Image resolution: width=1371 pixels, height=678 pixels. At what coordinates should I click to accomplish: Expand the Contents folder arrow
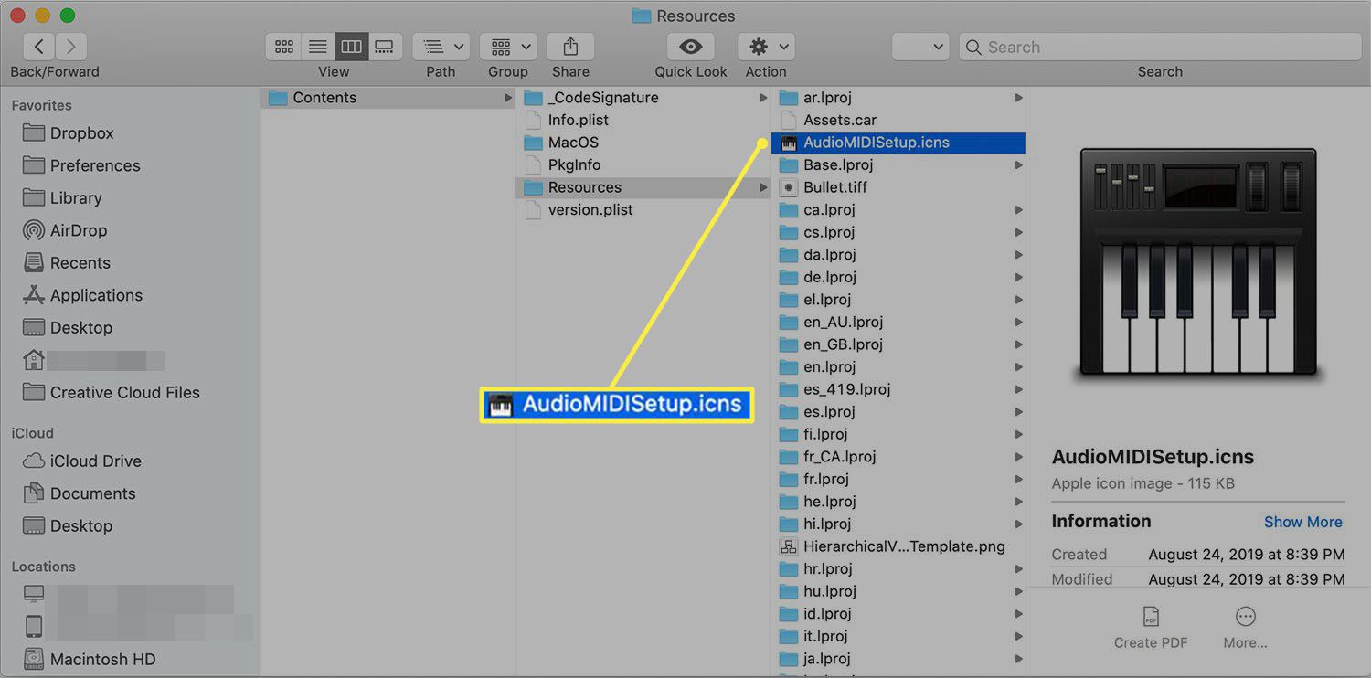click(x=507, y=98)
